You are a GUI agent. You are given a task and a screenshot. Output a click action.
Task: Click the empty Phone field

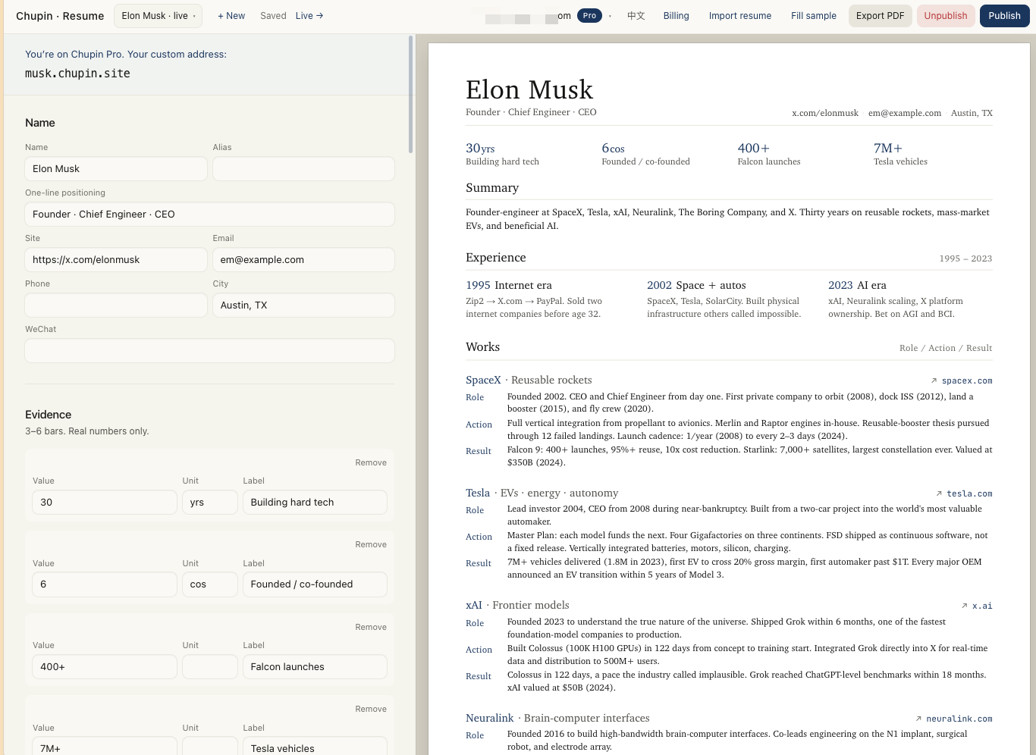pos(116,305)
